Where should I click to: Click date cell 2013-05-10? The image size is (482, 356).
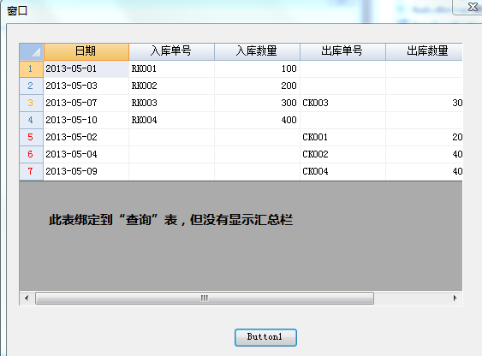point(86,121)
